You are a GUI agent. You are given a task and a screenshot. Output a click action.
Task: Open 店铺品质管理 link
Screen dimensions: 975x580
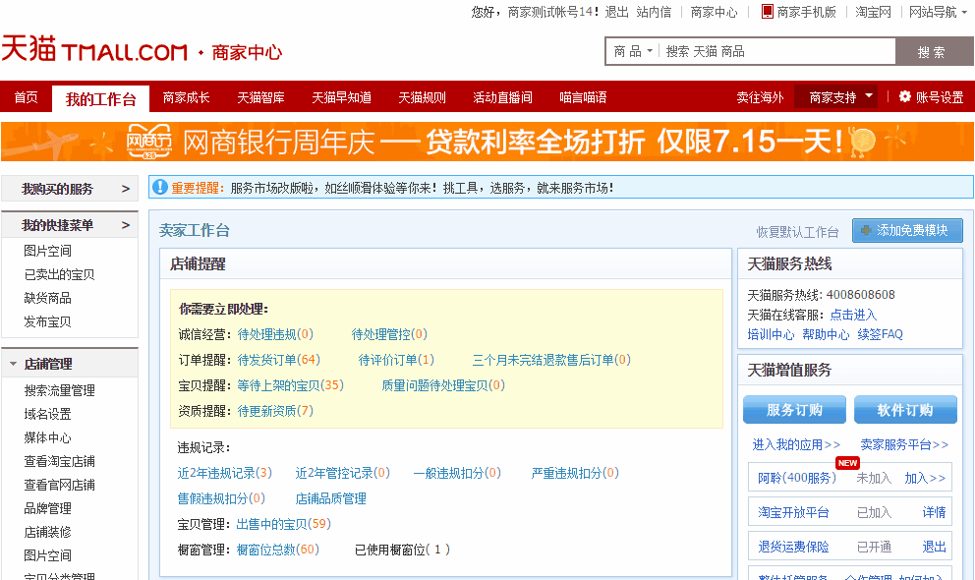[x=331, y=498]
